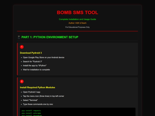Click the For Educational Purposes Only note
Screen dimensions: 155x116
point(77,27)
